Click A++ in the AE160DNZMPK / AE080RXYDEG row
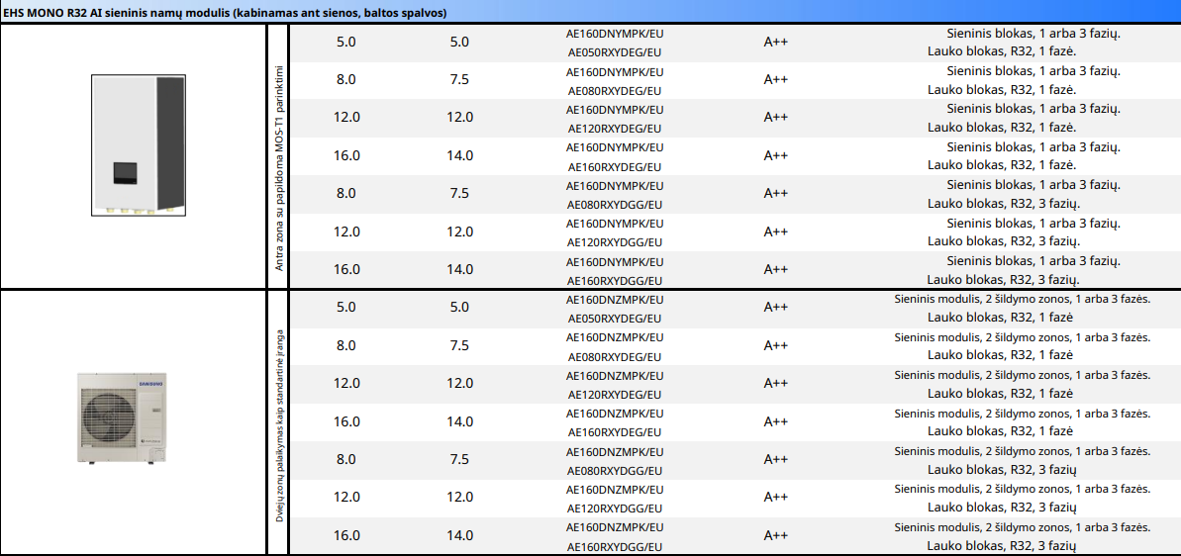The height and width of the screenshot is (556, 1181). [x=776, y=346]
